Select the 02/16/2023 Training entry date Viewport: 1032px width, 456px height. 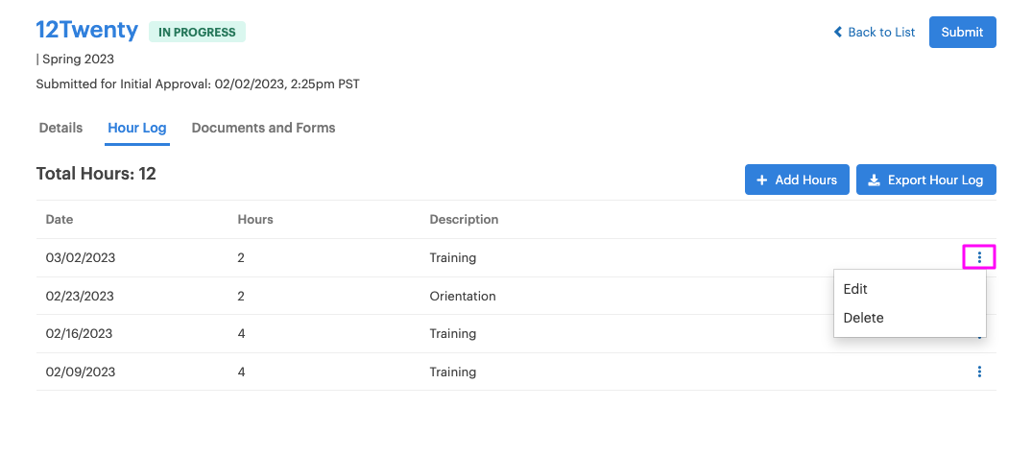pos(79,334)
